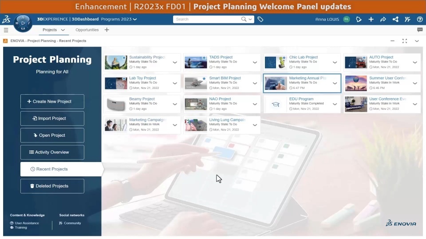
Task: Click the Create New Project button
Action: tap(52, 101)
